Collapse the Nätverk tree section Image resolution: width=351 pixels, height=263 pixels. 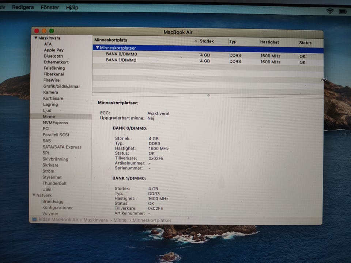click(x=34, y=195)
